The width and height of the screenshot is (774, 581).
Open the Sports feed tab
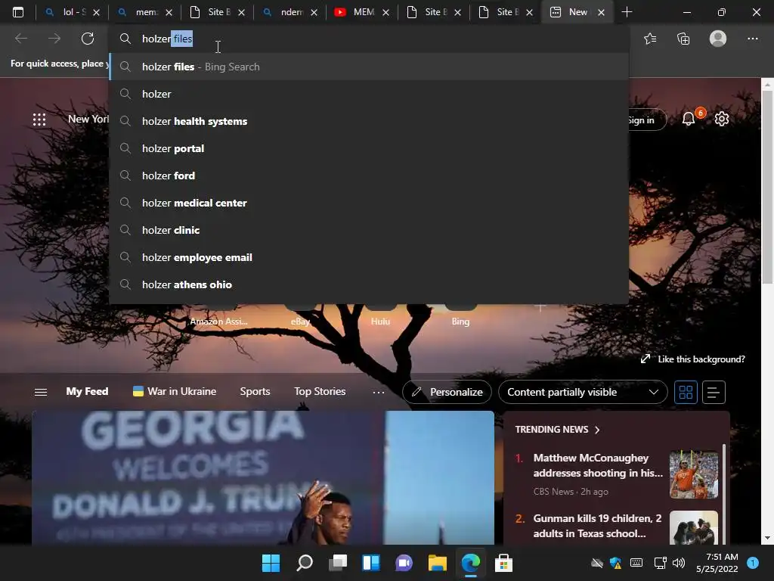coord(255,391)
